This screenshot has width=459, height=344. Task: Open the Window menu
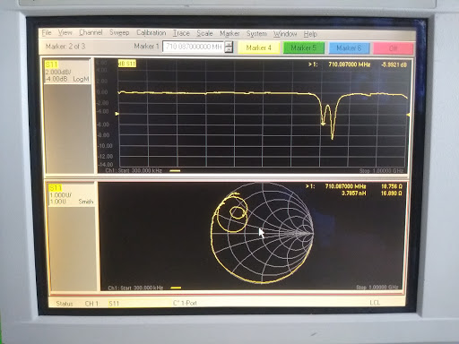point(285,34)
